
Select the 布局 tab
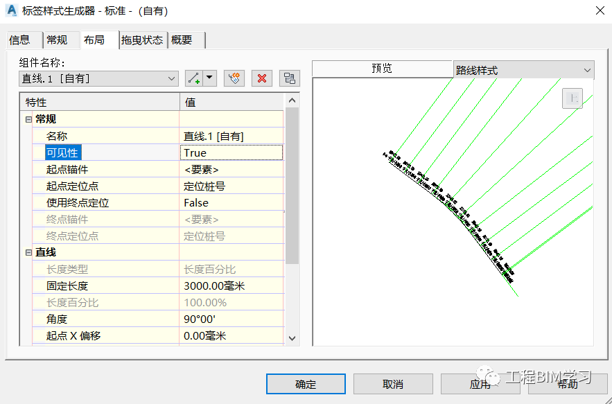[99, 39]
